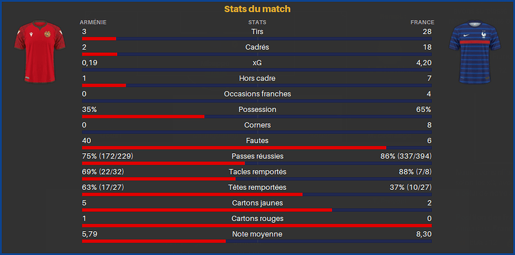
Task: Click the Tirs progress bar
Action: [x=257, y=39]
